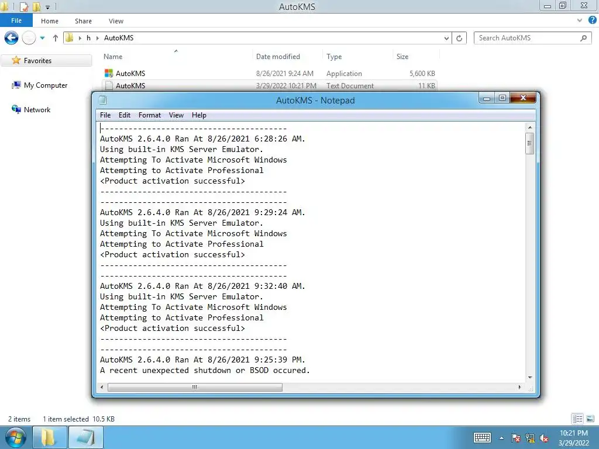The image size is (599, 449).
Task: Click Notepad horizontal scroll right arrow
Action: click(x=519, y=387)
